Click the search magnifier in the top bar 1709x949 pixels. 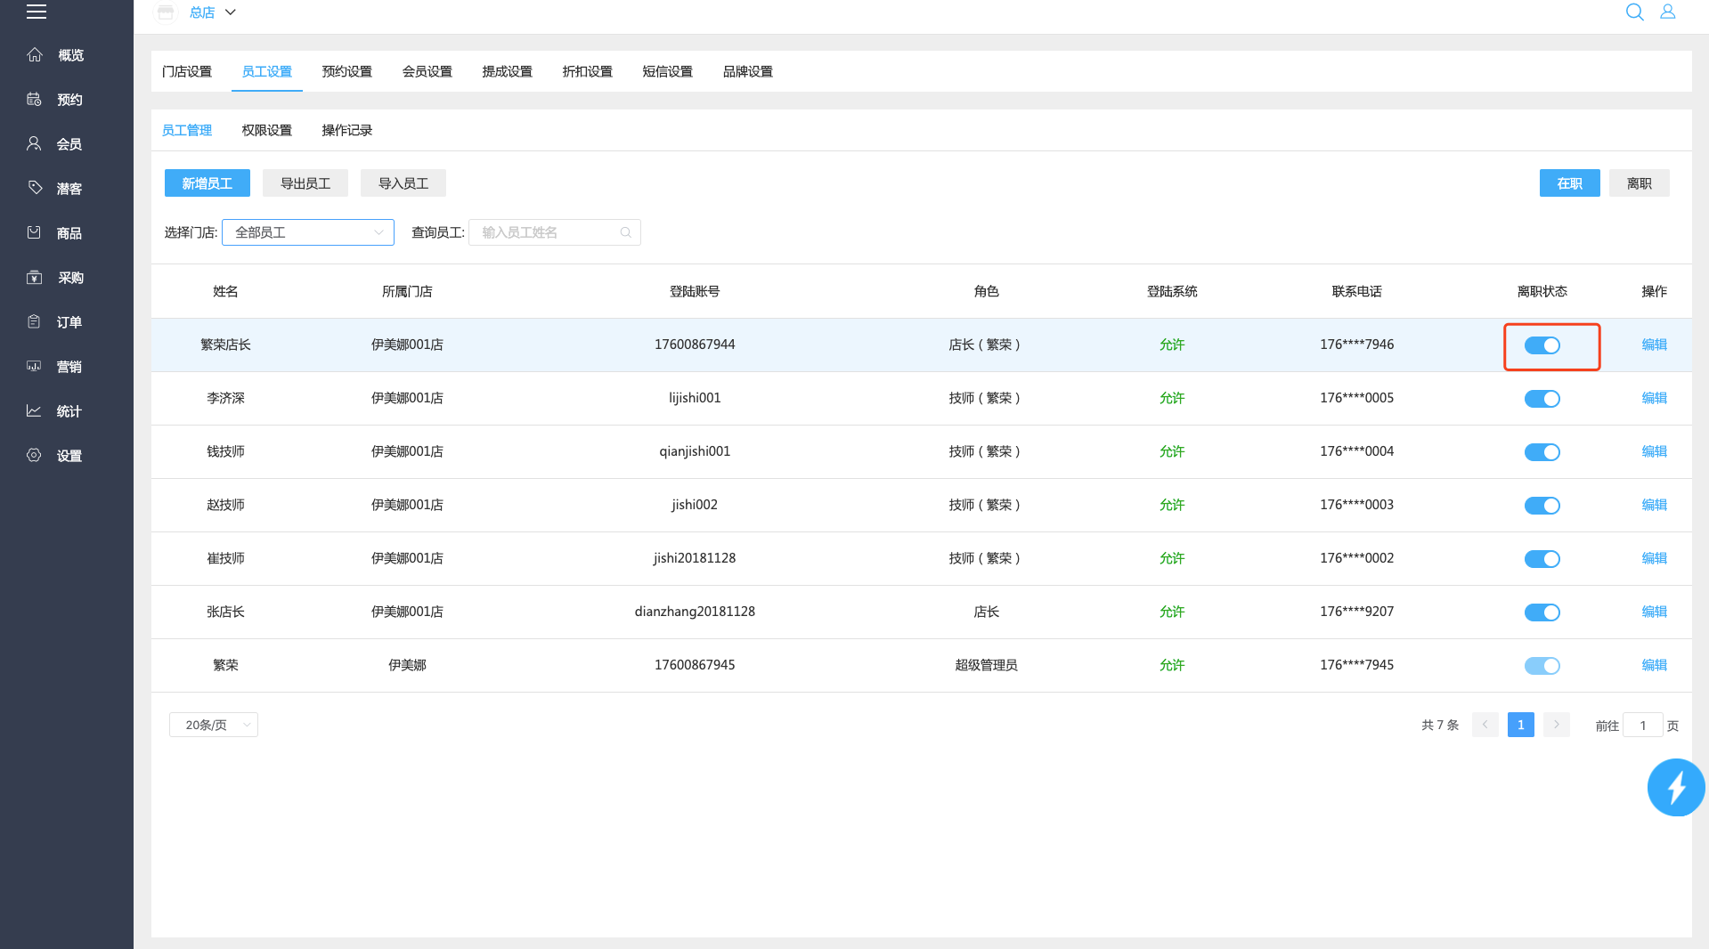point(1635,12)
